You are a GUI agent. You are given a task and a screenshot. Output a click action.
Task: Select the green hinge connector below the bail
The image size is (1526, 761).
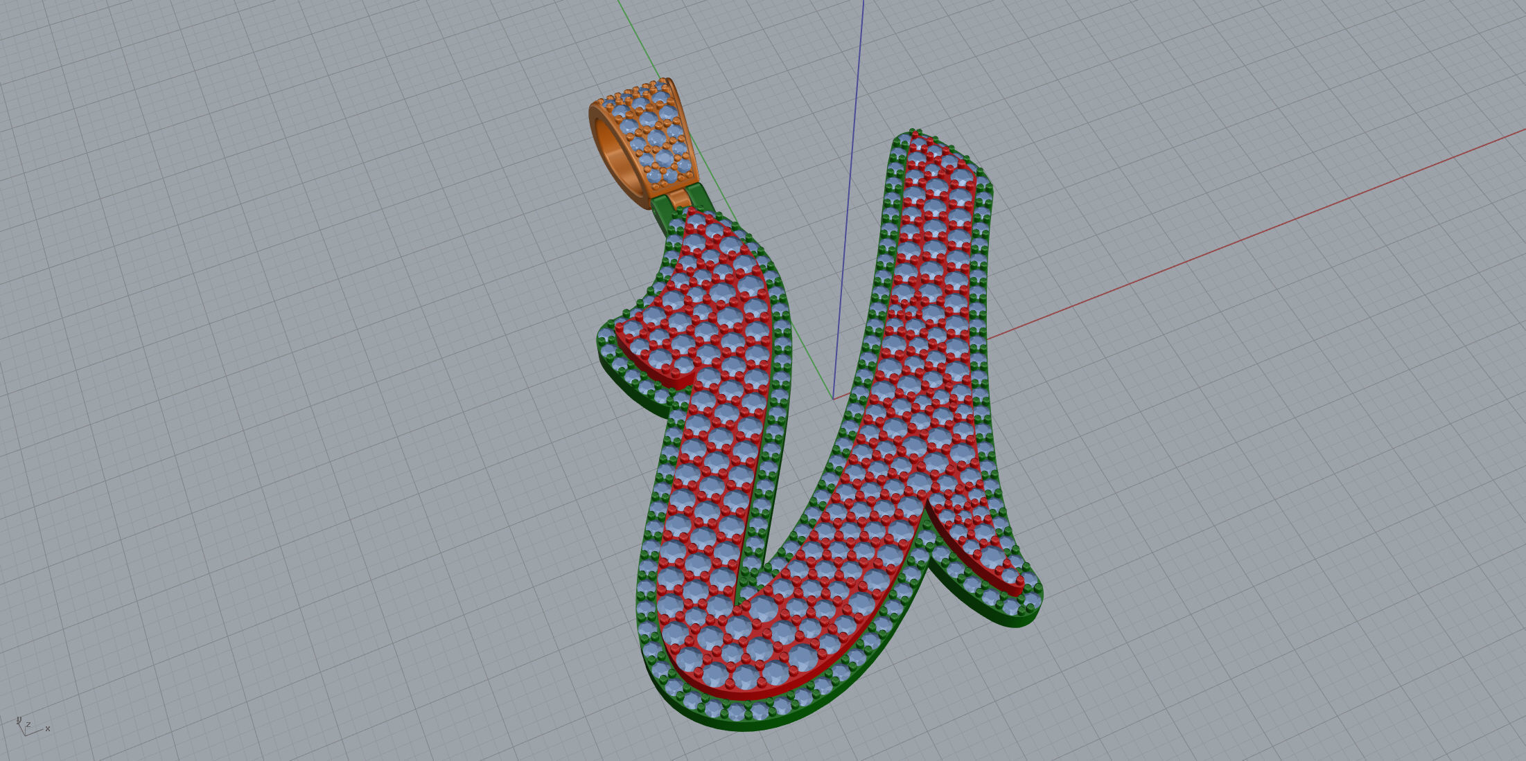(x=661, y=213)
